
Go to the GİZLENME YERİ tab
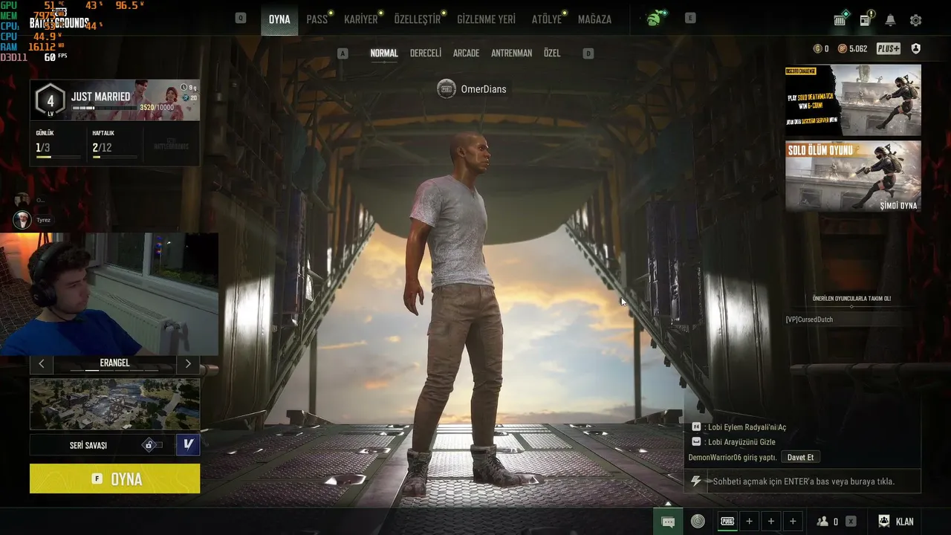tap(487, 19)
